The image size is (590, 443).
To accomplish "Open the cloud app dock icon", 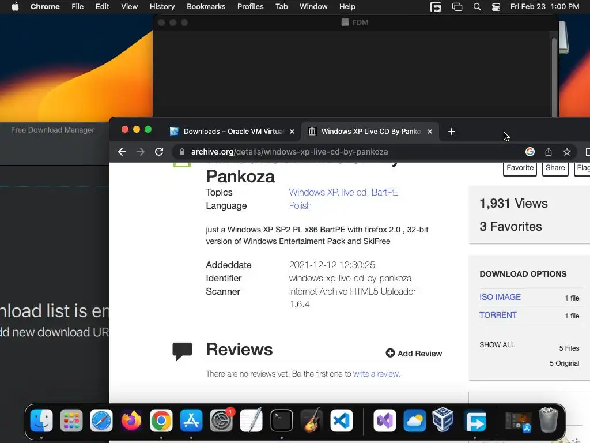I will [x=415, y=421].
